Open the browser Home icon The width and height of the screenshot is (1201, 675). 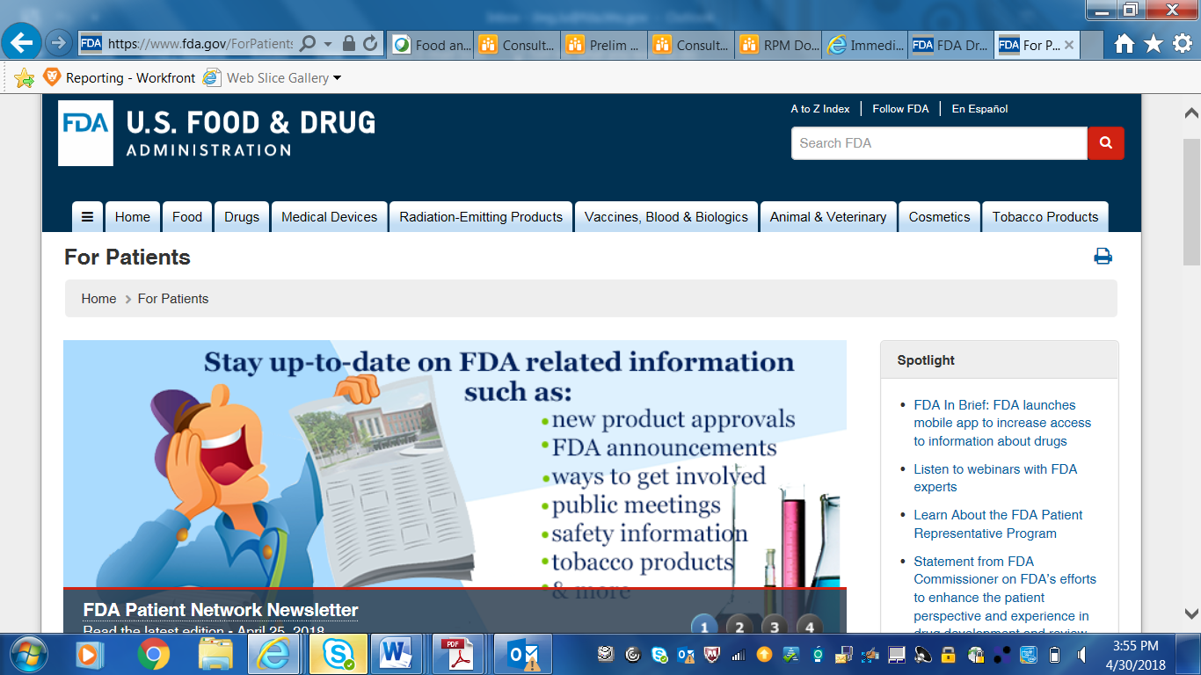(1124, 44)
